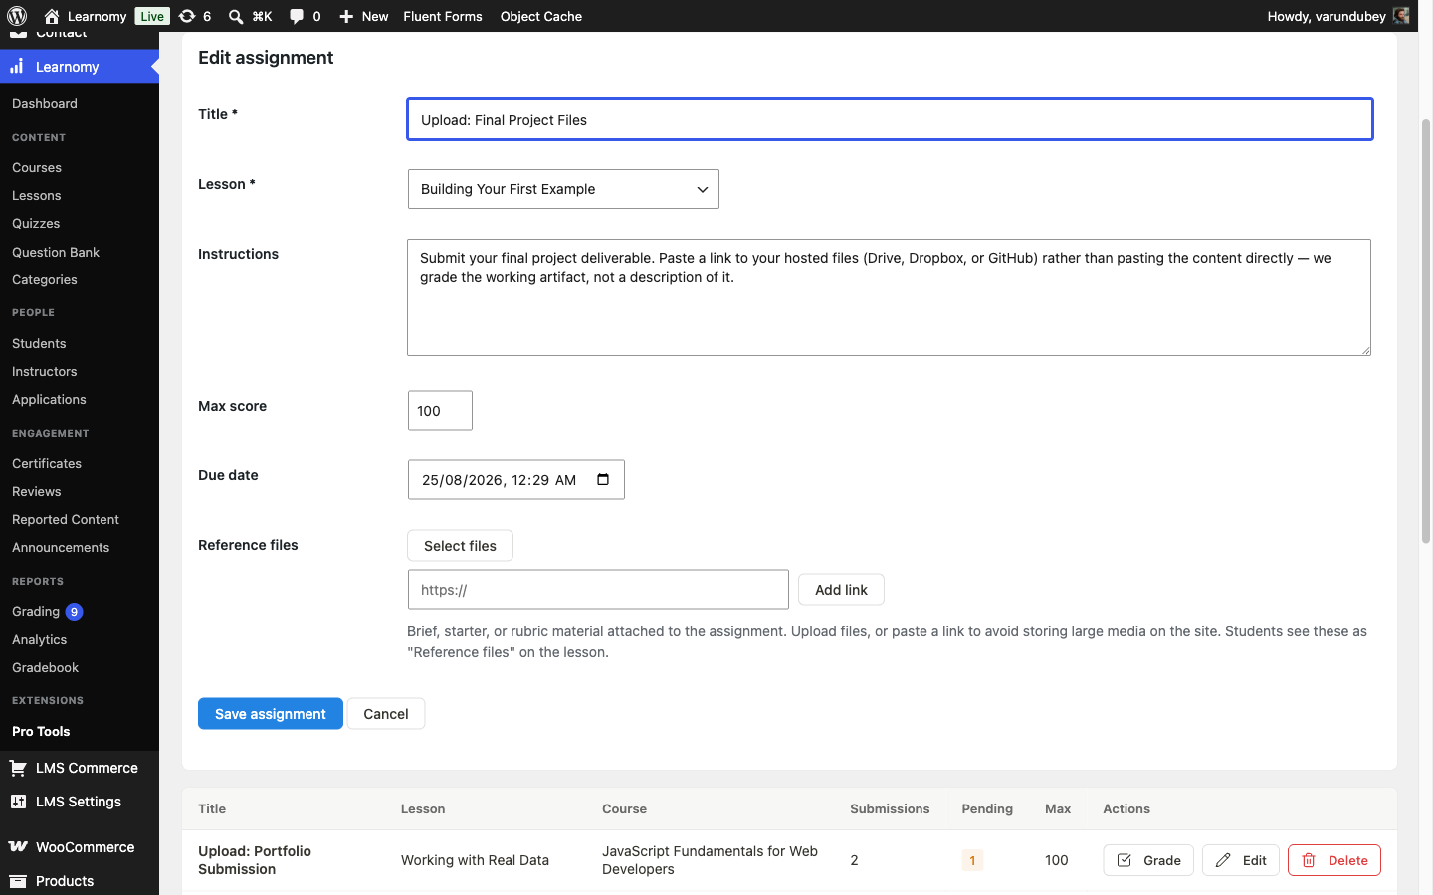Open Gradebook page
This screenshot has width=1433, height=895.
(46, 667)
